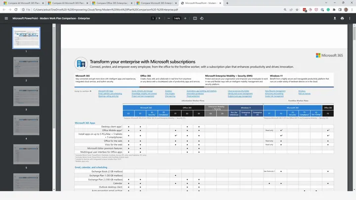
Task: Bookmark this page with the star icon
Action: [x=297, y=10]
